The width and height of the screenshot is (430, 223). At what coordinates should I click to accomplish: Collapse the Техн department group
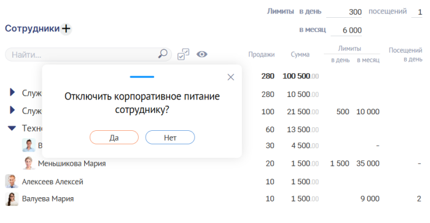click(x=12, y=128)
